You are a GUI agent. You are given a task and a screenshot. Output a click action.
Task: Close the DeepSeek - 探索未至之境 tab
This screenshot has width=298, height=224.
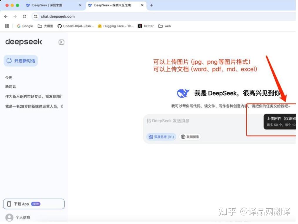[142, 5]
